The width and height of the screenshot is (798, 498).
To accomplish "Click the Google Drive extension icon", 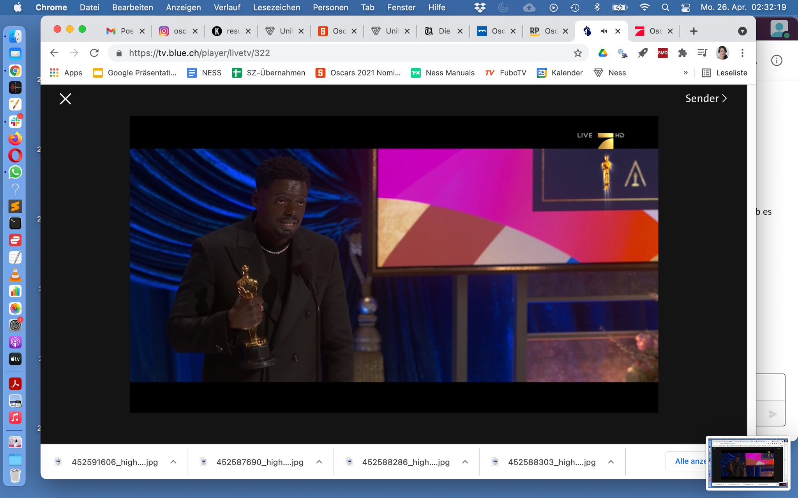I will (x=602, y=53).
